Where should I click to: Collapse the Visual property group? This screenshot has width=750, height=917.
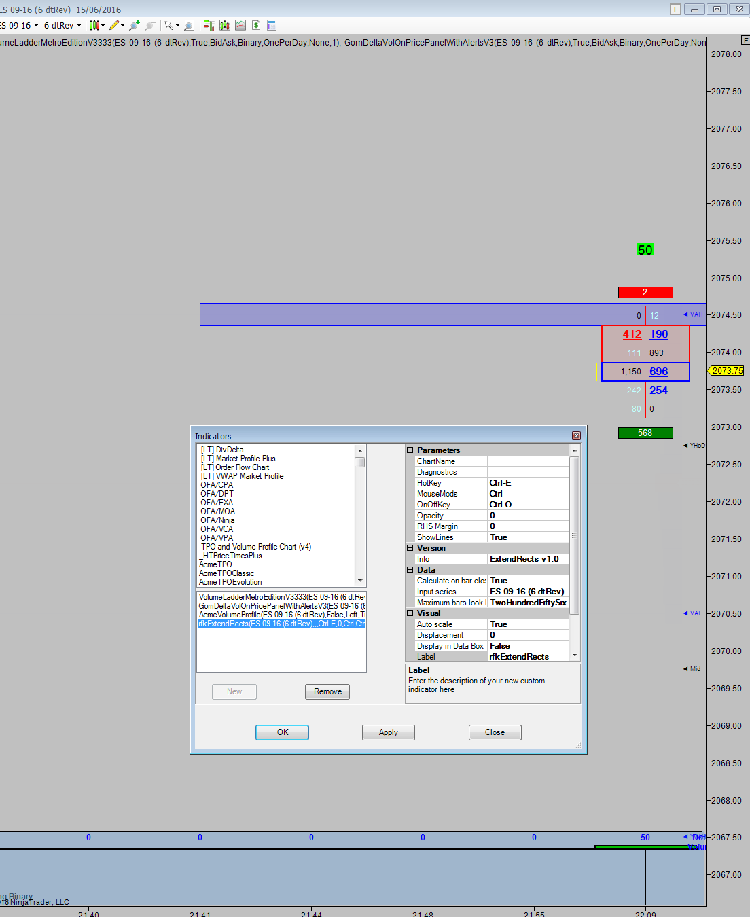click(x=410, y=613)
